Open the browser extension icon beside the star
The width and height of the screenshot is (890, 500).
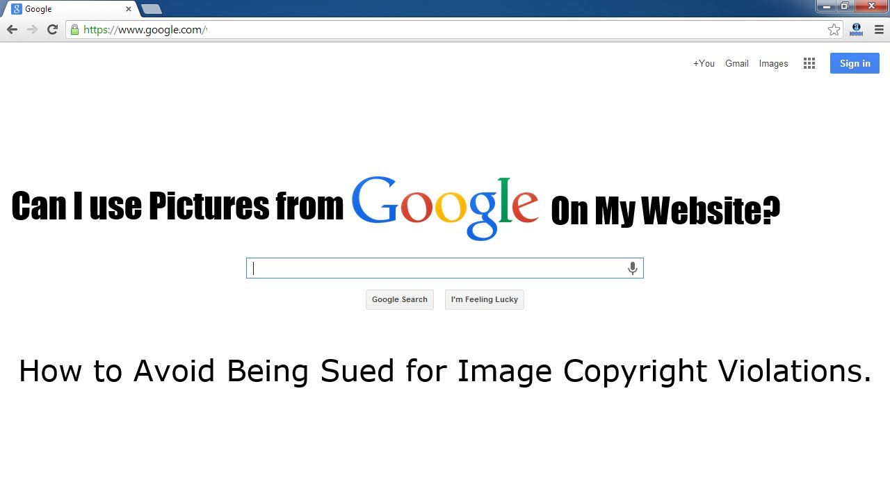coord(856,29)
